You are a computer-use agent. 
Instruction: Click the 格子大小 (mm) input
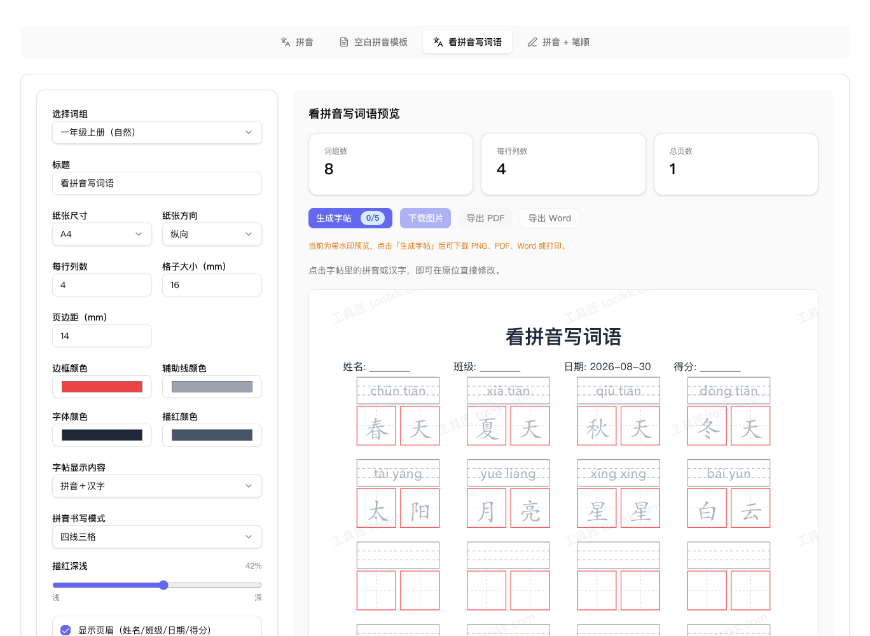pos(212,285)
